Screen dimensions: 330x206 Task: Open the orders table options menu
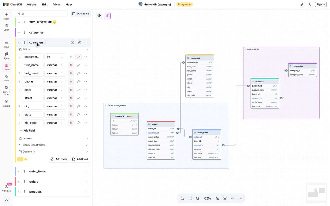pyautogui.click(x=86, y=182)
